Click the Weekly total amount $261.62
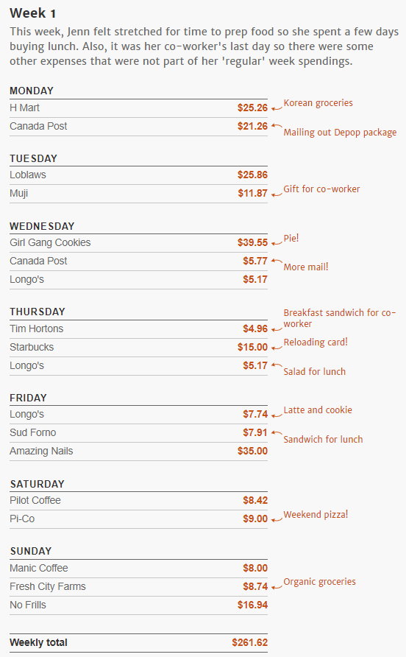The image size is (406, 657). [x=250, y=642]
